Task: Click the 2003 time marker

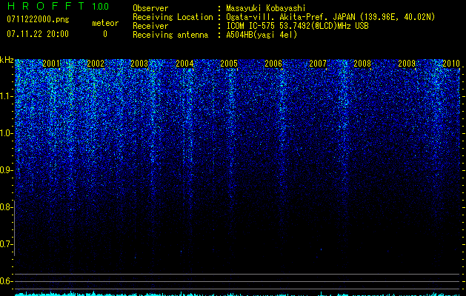Action: point(139,64)
